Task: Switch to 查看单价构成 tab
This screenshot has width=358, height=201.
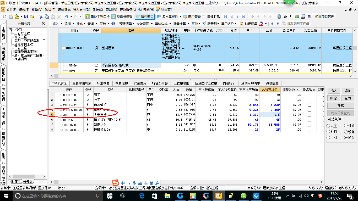Action: [82, 83]
